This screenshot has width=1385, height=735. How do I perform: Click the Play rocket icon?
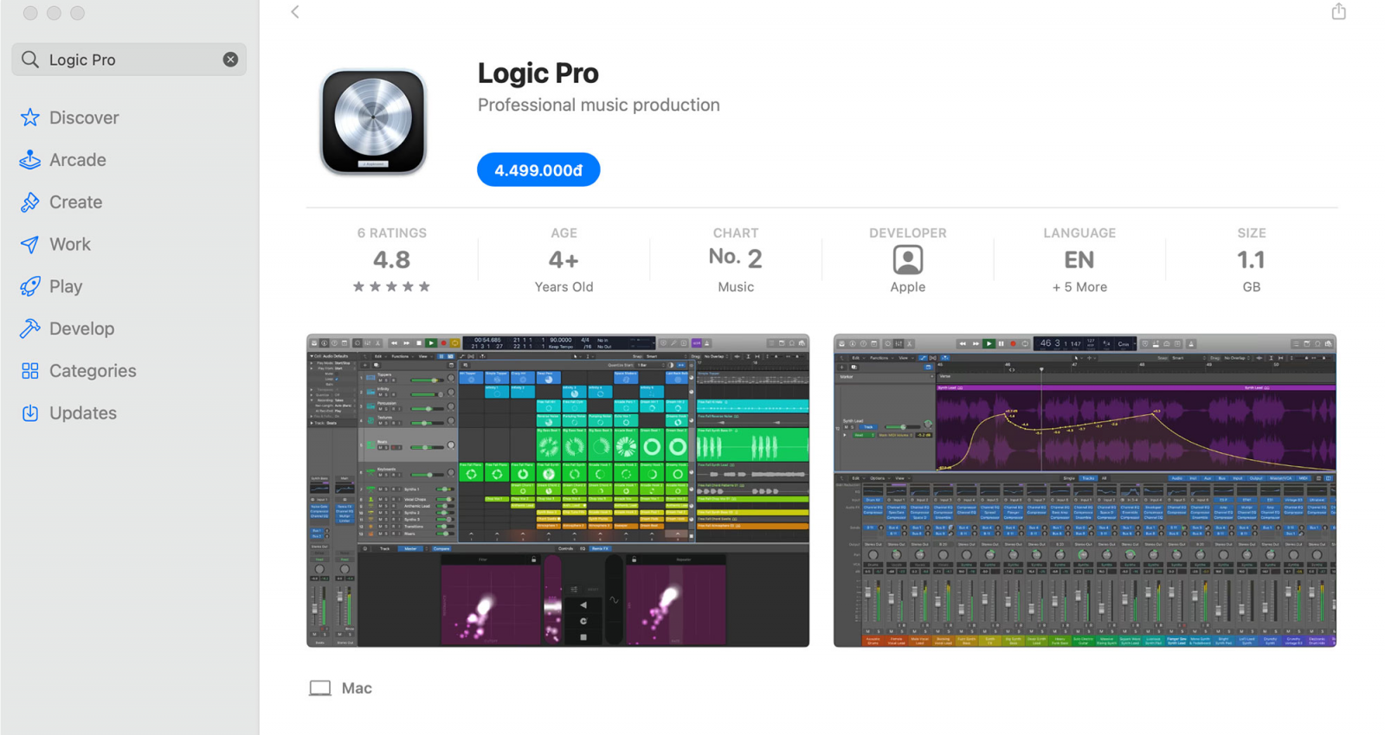(x=30, y=286)
